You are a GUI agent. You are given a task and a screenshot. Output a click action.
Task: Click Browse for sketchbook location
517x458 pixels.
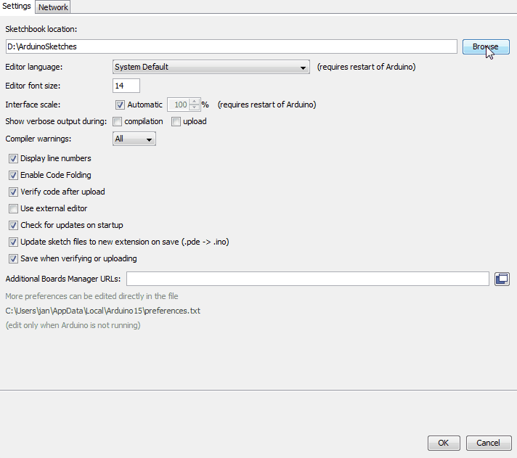point(485,46)
